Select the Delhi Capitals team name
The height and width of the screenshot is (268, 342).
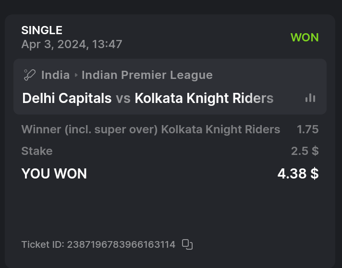67,98
